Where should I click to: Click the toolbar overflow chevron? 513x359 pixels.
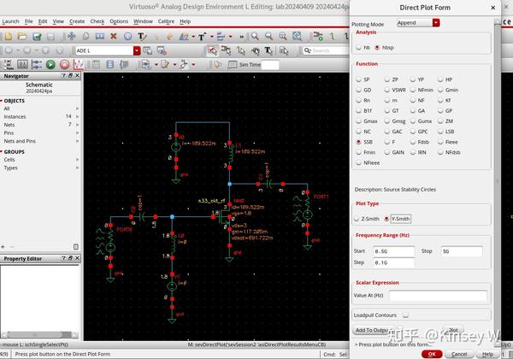242,37
